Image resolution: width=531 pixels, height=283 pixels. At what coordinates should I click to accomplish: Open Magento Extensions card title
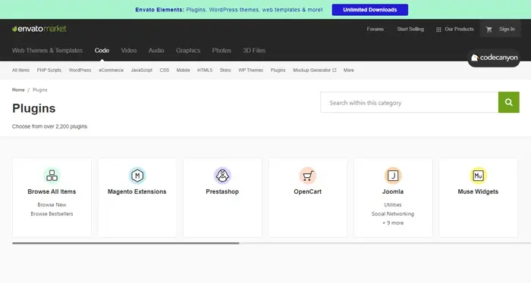tap(137, 191)
